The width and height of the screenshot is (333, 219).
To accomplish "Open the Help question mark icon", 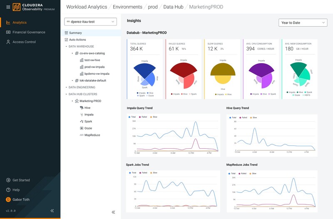I will pyautogui.click(x=8, y=190).
